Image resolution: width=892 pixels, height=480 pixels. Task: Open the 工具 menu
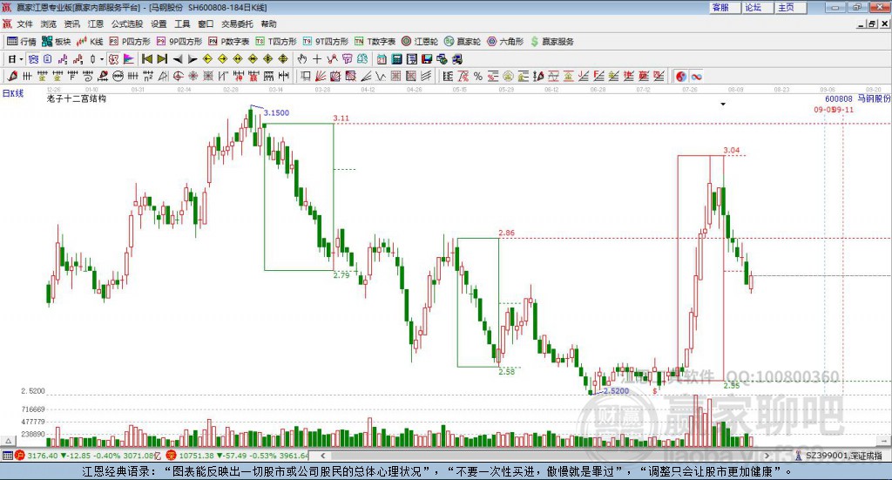182,24
